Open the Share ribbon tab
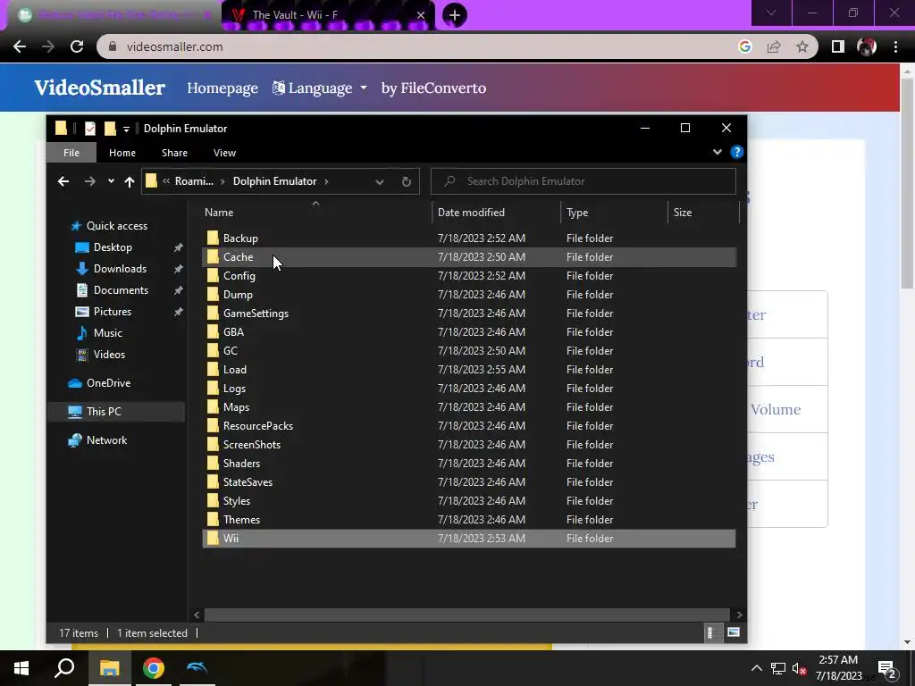Screen dimensions: 915x686 [x=174, y=152]
